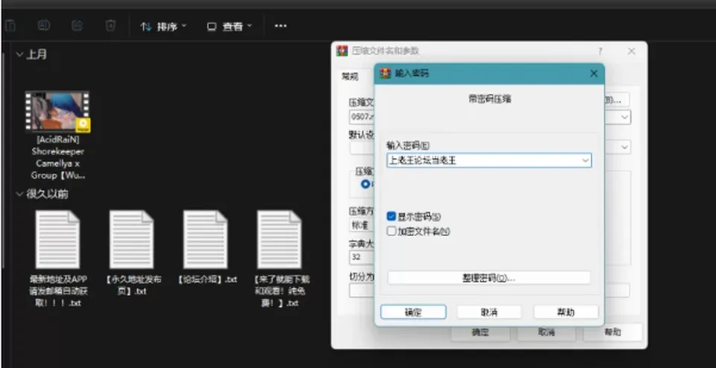Expand the default profile dropdown in background dialog
The image size is (716, 368).
(x=624, y=147)
